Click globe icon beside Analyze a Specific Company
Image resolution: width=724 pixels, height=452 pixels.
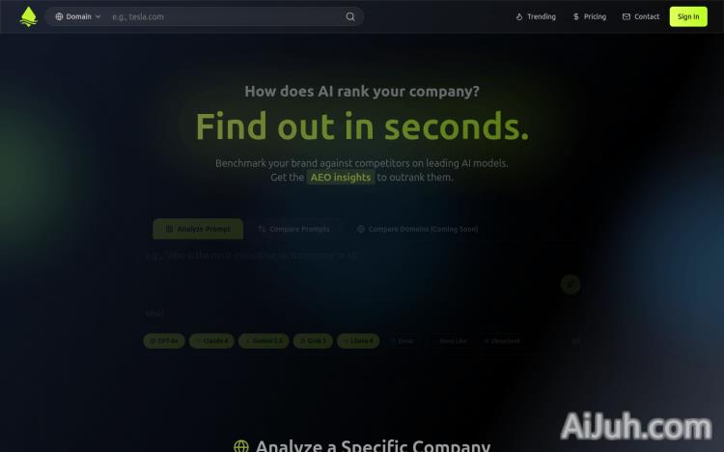(241, 447)
